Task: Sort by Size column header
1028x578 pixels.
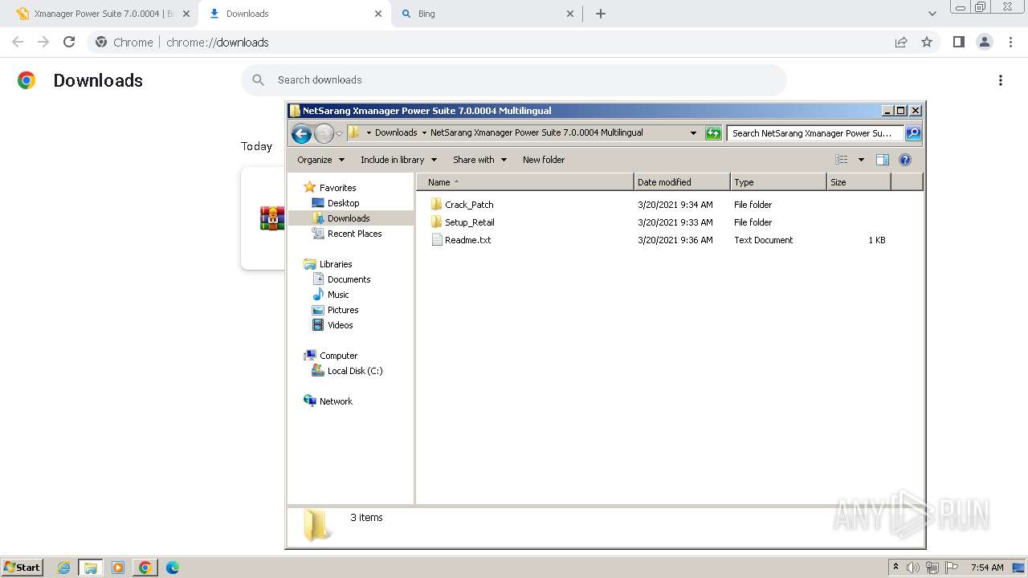Action: 859,182
